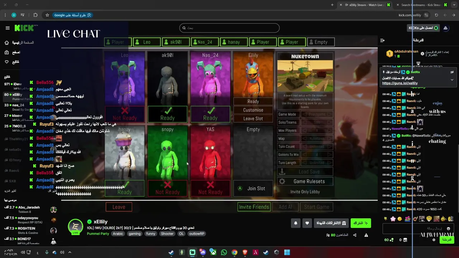Reload the page in browser
Image resolution: width=459 pixels, height=258 pixels.
coord(436,15)
